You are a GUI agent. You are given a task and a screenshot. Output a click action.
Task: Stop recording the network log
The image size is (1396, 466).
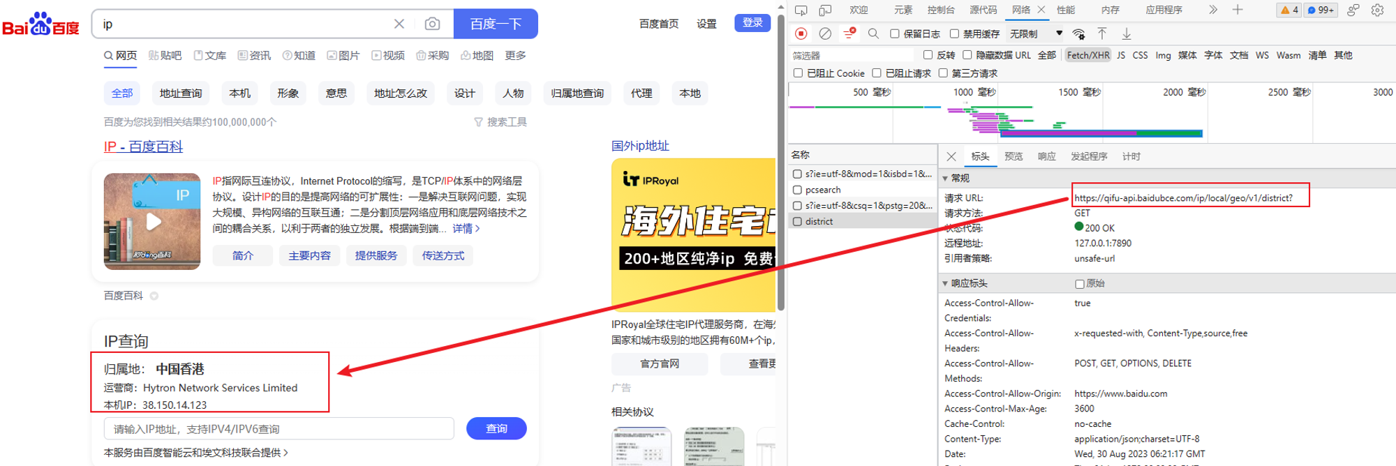coord(801,33)
